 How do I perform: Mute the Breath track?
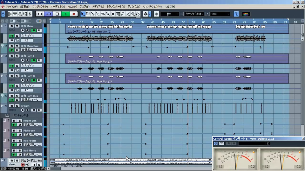point(11,106)
